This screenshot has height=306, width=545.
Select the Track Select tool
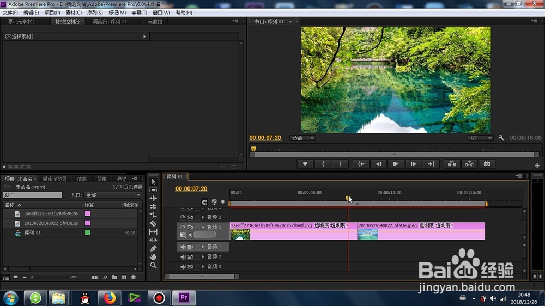[x=153, y=190]
